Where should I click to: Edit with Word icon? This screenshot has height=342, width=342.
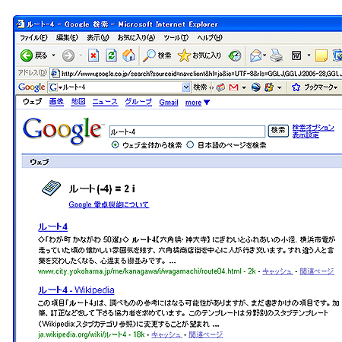296,55
